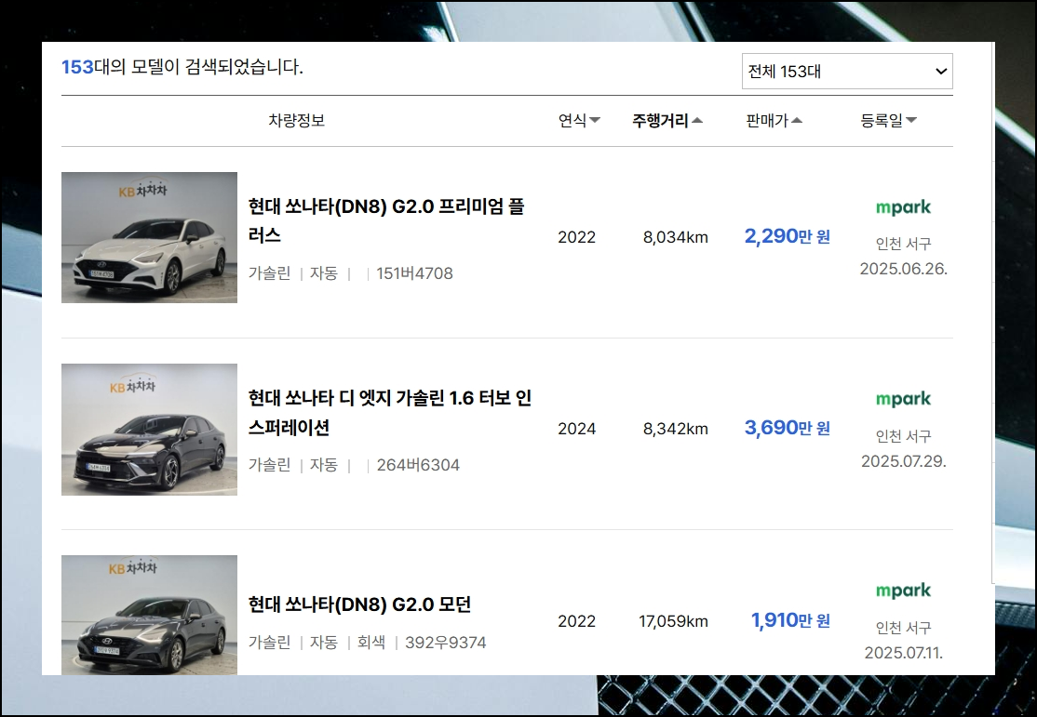Click plate number 151버4708
Screen dimensions: 1037x717
pyautogui.click(x=414, y=273)
